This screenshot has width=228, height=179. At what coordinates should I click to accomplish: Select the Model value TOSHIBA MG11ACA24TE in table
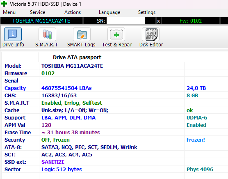pyautogui.click(x=72, y=66)
